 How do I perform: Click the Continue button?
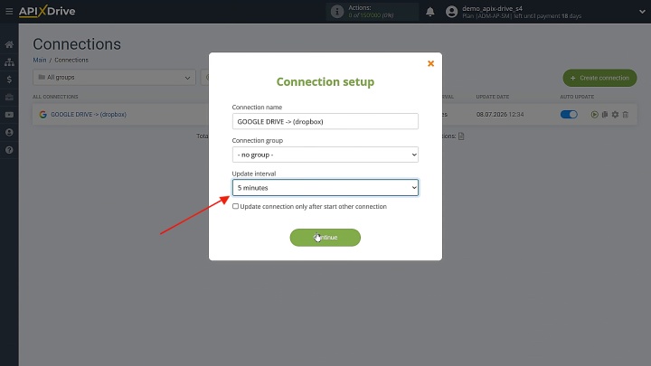[x=325, y=238]
